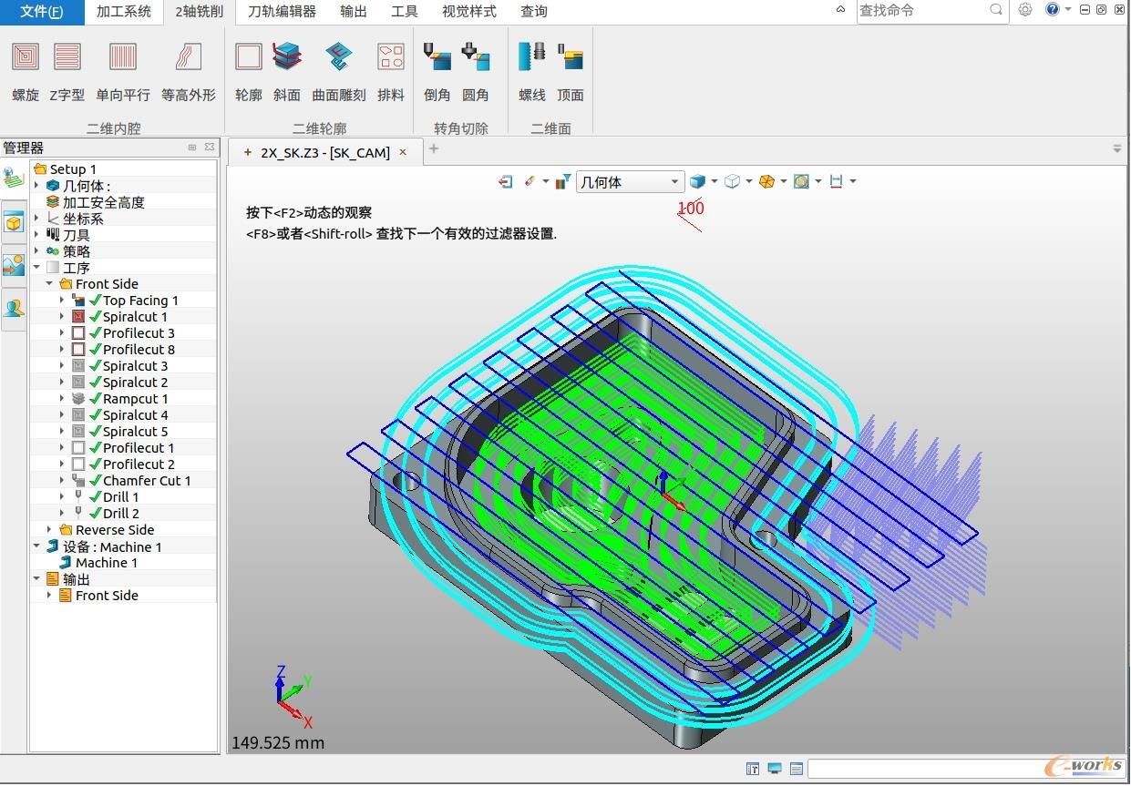Select the Spiralcut 1 operation
This screenshot has width=1131, height=786.
(x=135, y=317)
